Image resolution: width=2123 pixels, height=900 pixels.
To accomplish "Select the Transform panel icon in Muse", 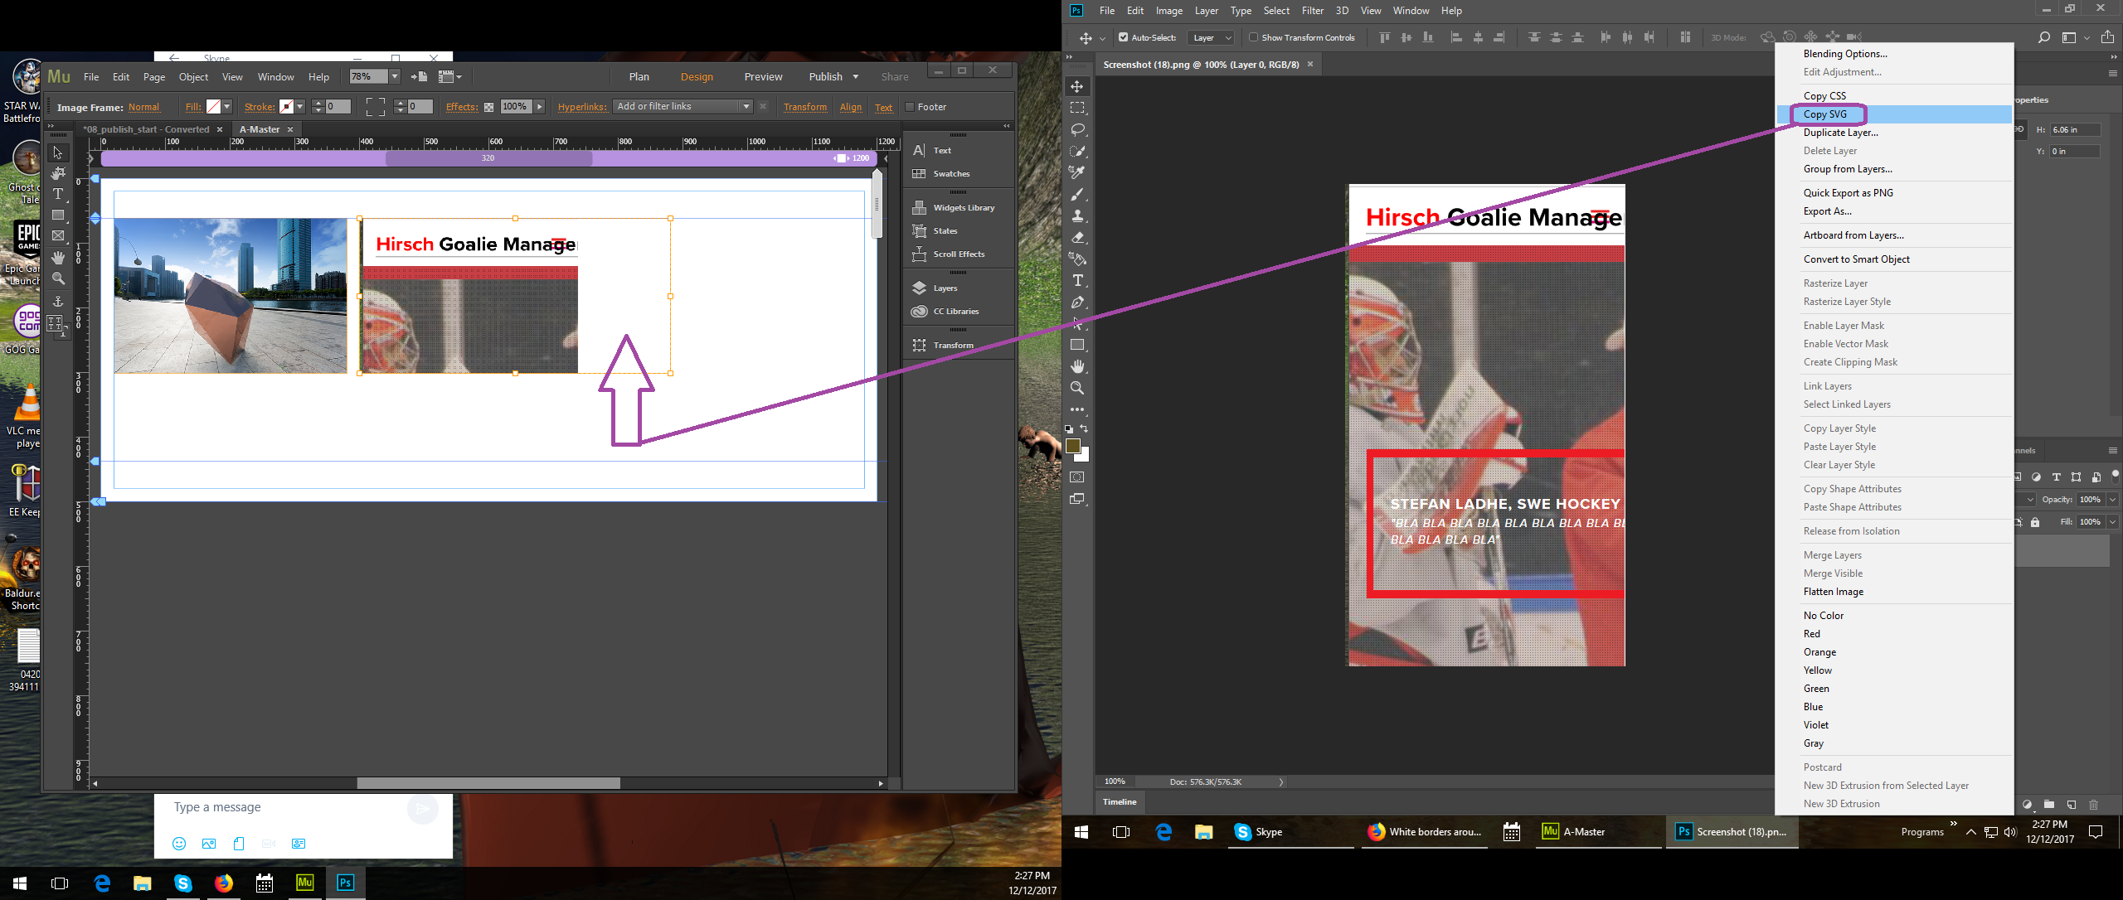I will coord(920,345).
